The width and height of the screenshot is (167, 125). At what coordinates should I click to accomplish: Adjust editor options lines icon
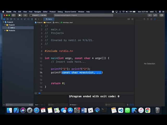[x=129, y=19]
